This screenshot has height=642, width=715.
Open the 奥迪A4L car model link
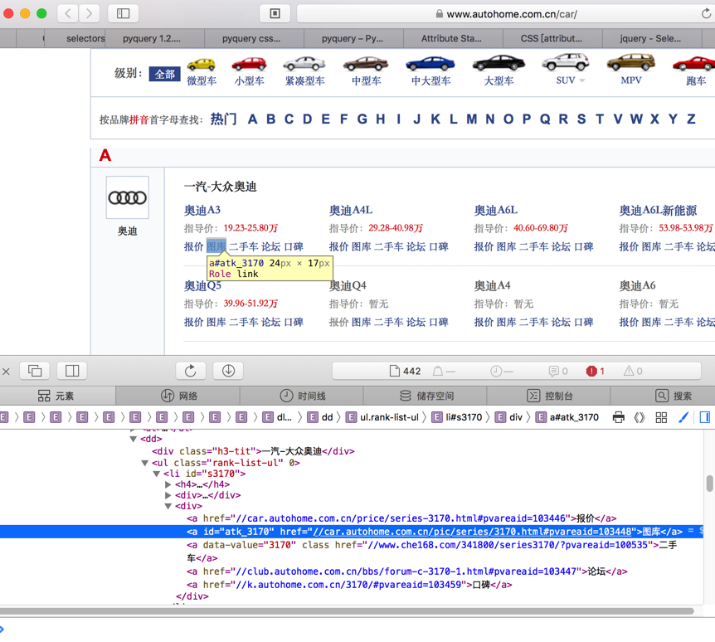[350, 210]
